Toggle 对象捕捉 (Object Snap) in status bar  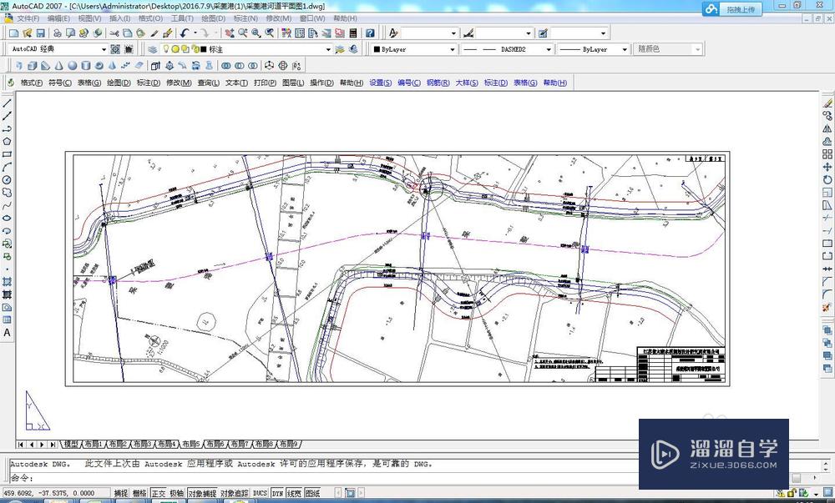click(201, 494)
